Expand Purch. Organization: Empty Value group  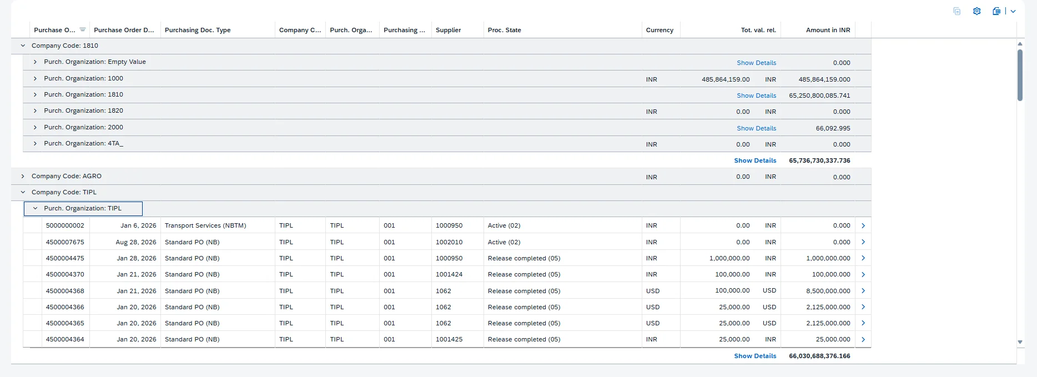coord(35,62)
